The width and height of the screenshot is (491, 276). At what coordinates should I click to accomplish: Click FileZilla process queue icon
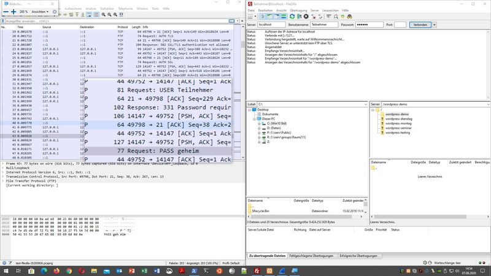point(299,17)
